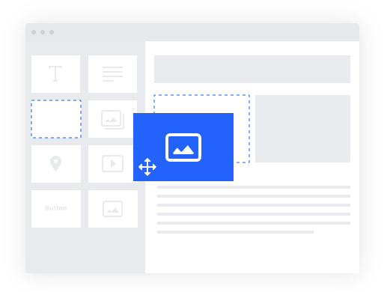Click the third window control dot
Image resolution: width=384 pixels, height=292 pixels.
52,32
